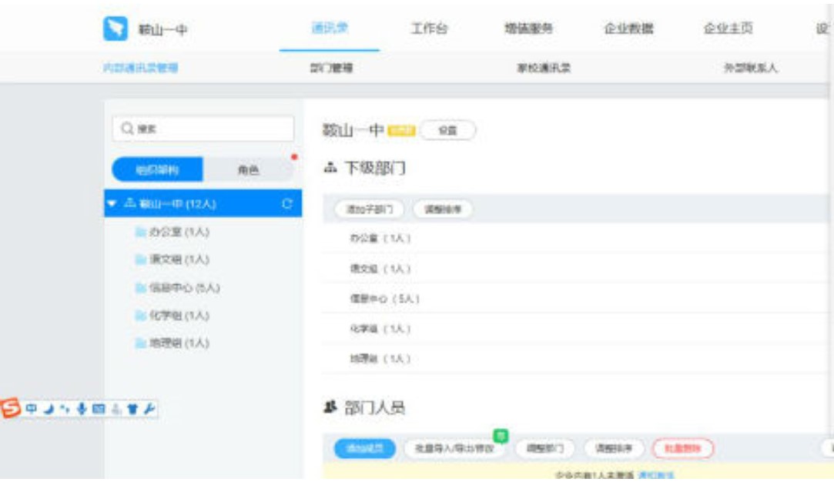Click the microphone icon on the input toolbar
This screenshot has height=482, width=834.
click(x=82, y=410)
